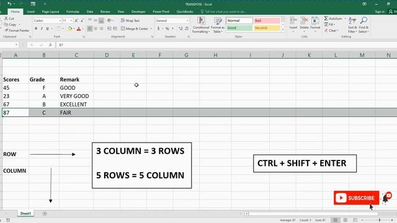397x223 pixels.
Task: Switch to the Developer tab
Action: tap(138, 12)
